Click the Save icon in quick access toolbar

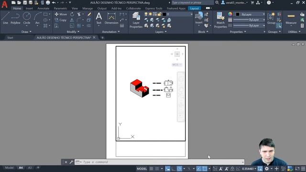pyautogui.click(x=25, y=2)
